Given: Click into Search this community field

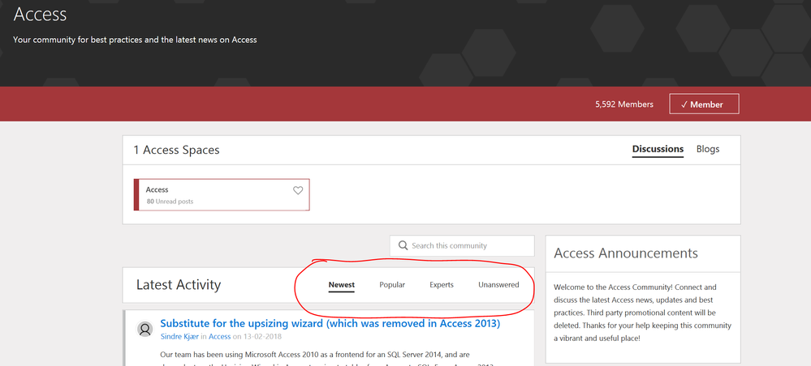Looking at the screenshot, I should 462,245.
